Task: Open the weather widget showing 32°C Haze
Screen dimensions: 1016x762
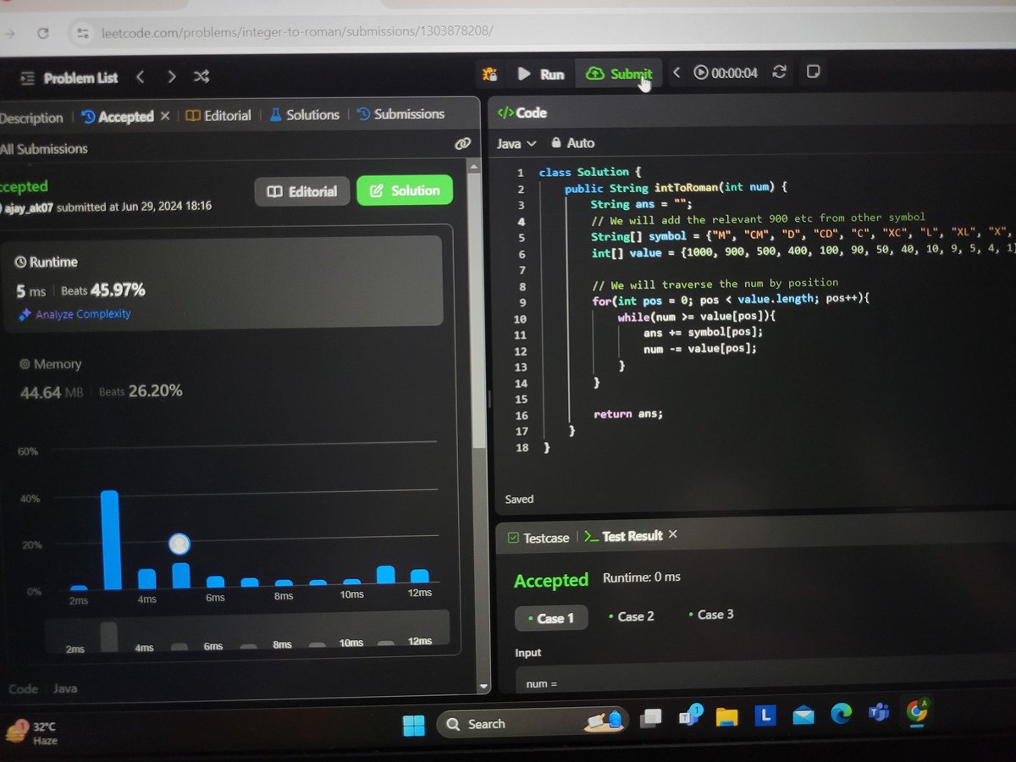Action: point(31,732)
